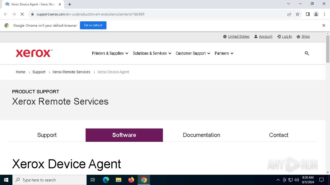Open the clock and date in taskbar
Image resolution: width=330 pixels, height=185 pixels.
pyautogui.click(x=308, y=180)
